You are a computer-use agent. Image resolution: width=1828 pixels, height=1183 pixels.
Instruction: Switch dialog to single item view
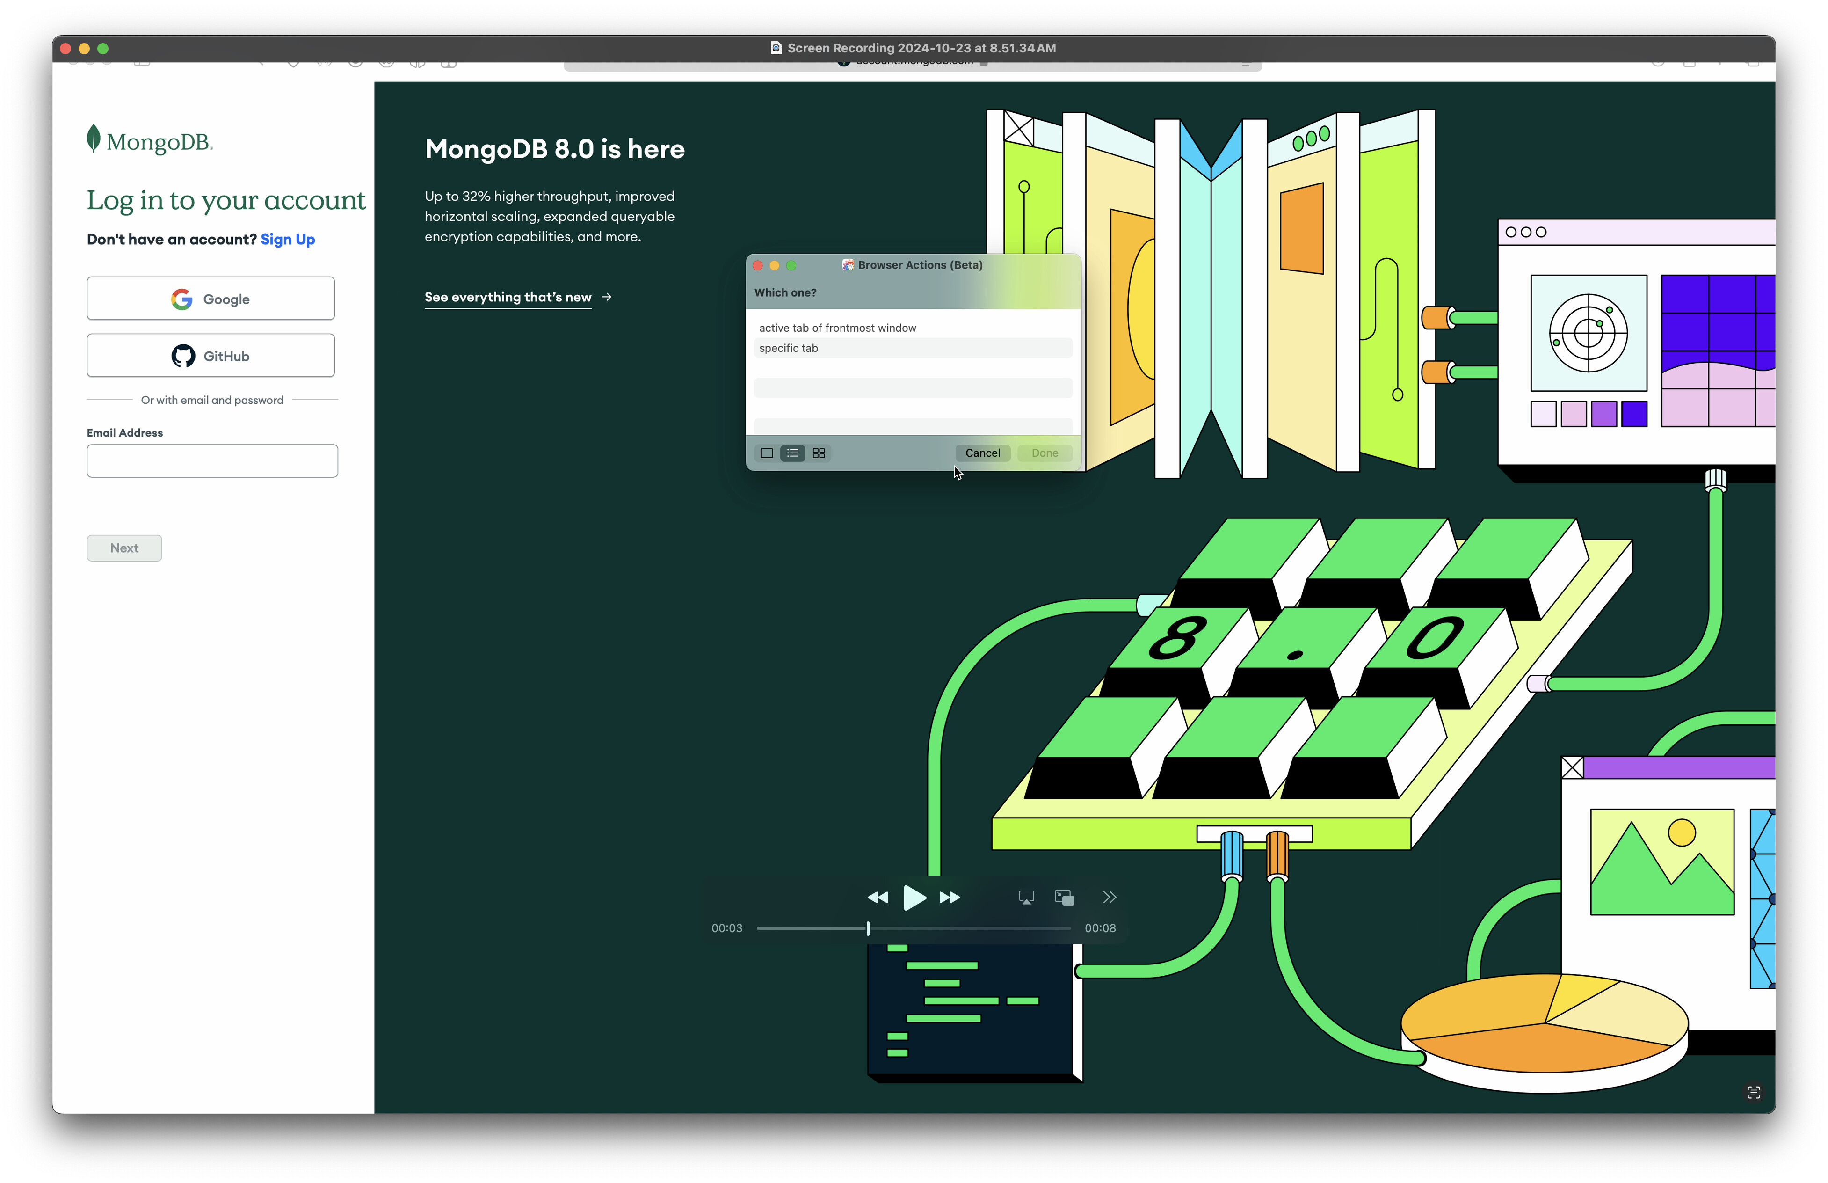tap(766, 453)
